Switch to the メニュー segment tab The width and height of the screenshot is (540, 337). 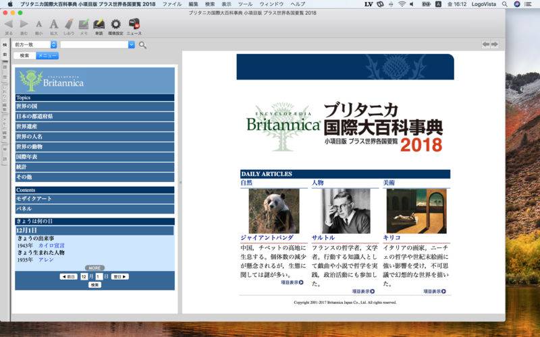coord(47,56)
